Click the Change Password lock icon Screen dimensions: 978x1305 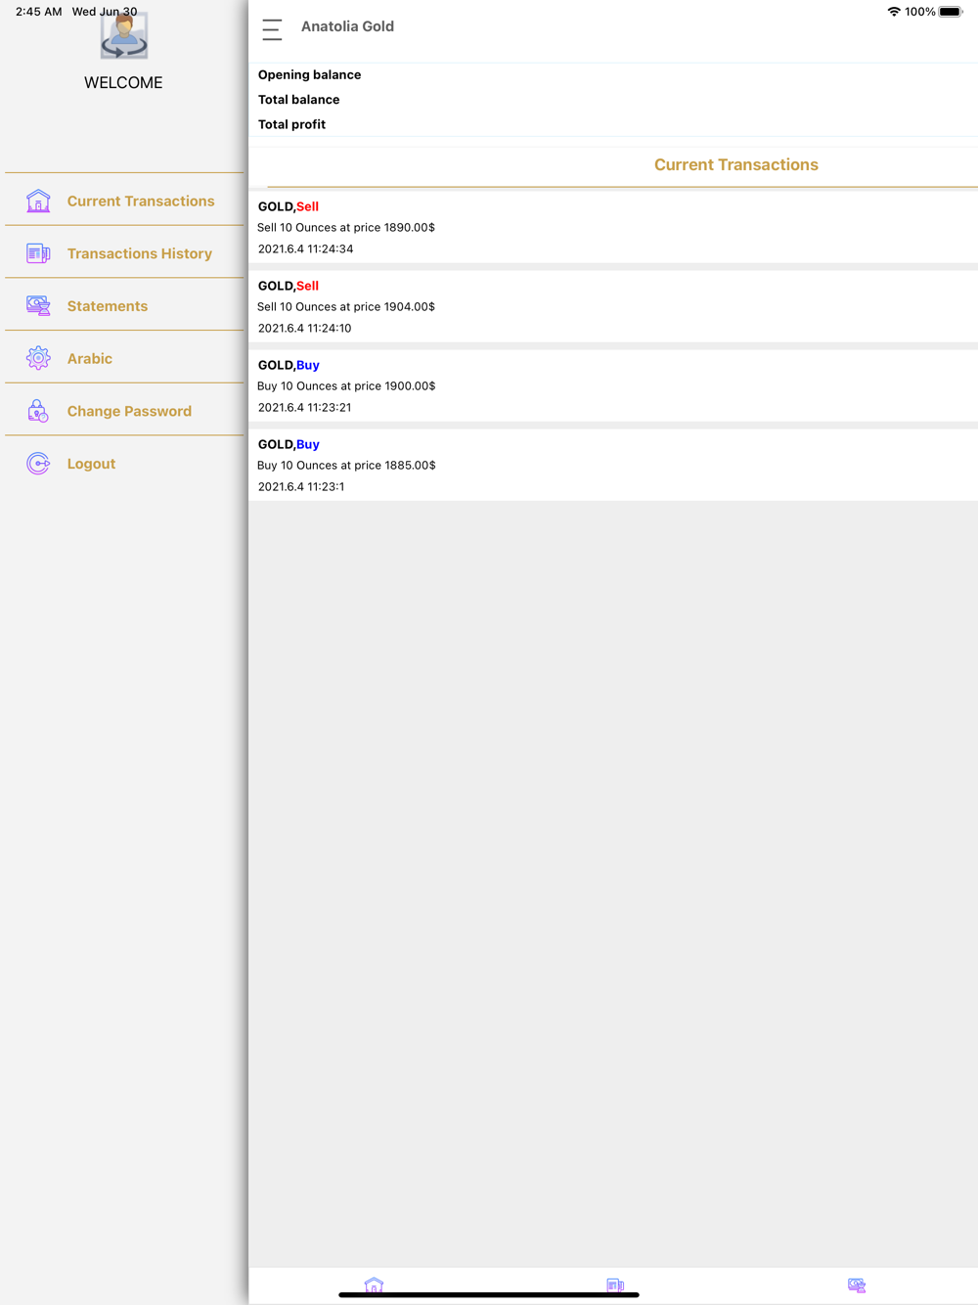pos(38,411)
